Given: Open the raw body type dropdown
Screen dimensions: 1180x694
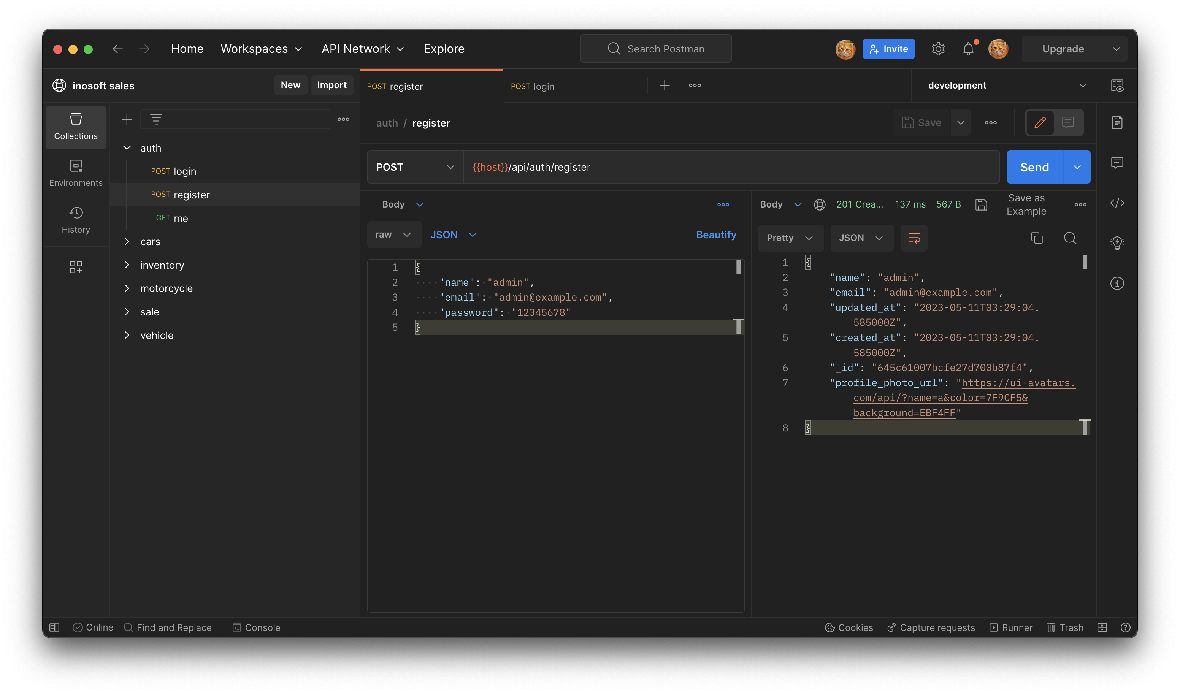Looking at the screenshot, I should 394,235.
